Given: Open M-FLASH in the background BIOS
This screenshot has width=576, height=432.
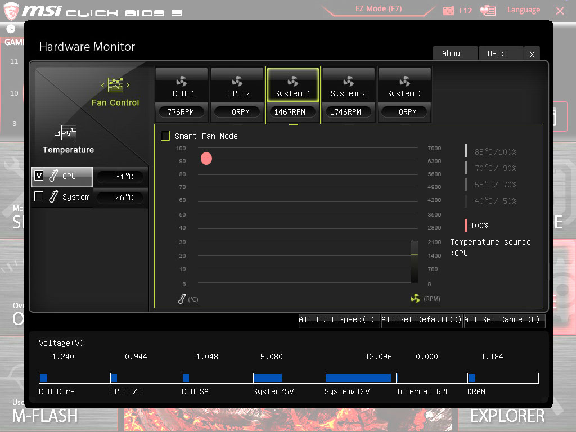Looking at the screenshot, I should tap(45, 416).
